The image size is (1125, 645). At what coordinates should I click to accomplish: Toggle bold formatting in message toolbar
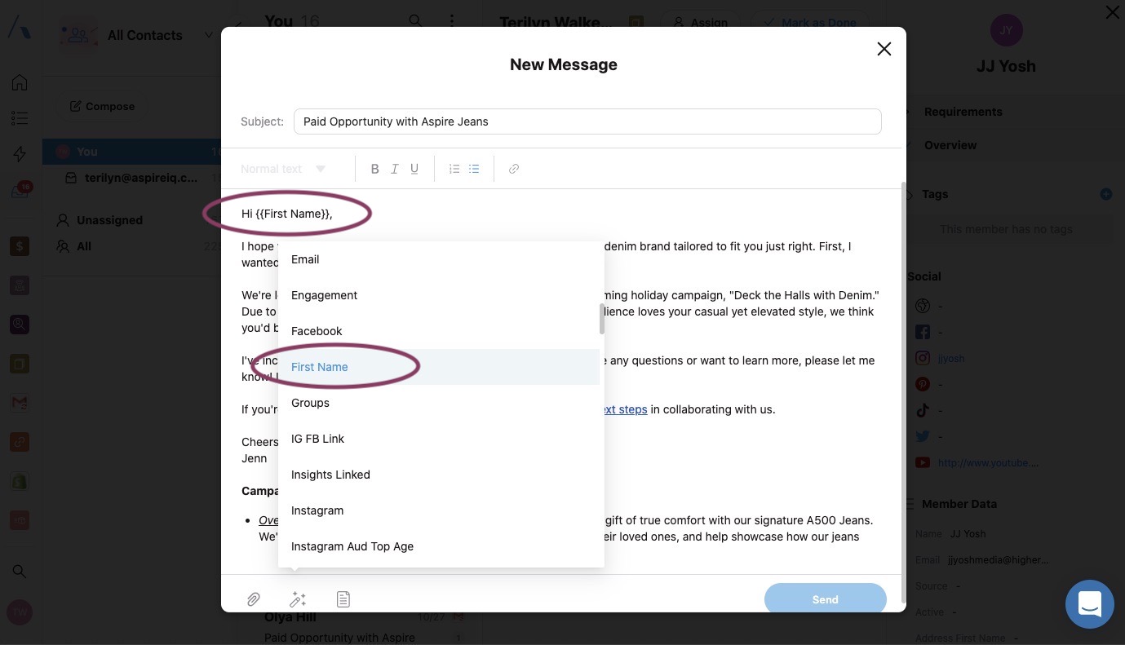(374, 169)
